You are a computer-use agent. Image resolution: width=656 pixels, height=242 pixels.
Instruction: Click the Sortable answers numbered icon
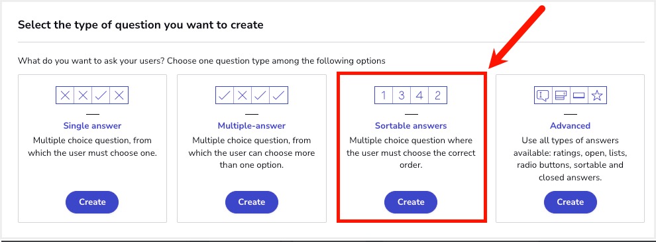[x=410, y=95]
